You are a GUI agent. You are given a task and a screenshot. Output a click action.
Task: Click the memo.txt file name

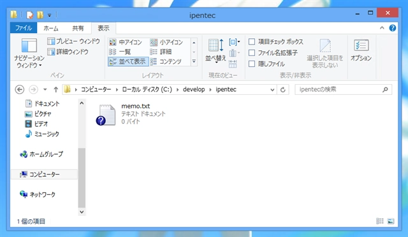136,106
